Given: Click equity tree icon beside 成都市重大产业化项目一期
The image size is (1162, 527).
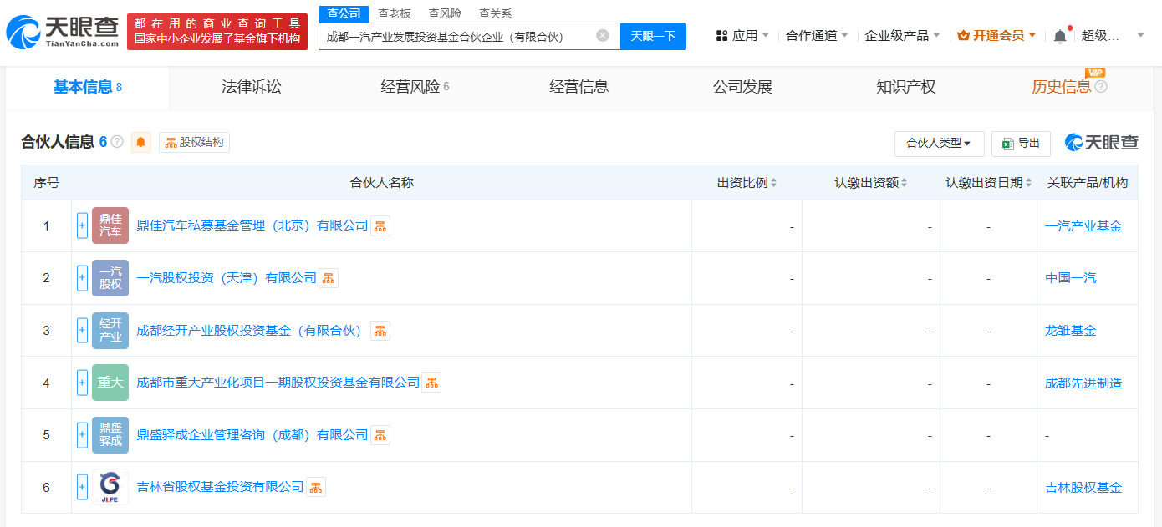Looking at the screenshot, I should 431,383.
